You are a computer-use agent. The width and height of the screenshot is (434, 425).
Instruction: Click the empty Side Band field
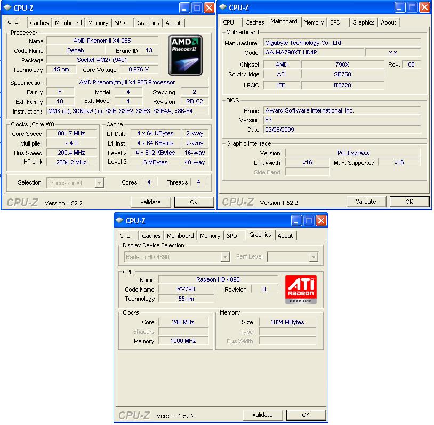308,172
